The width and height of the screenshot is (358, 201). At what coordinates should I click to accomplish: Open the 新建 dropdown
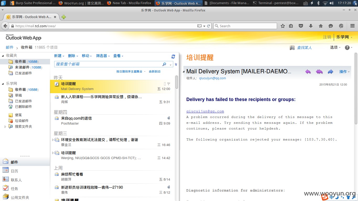[x=59, y=56]
